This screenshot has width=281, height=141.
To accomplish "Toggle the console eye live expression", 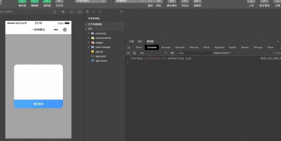I will [x=172, y=53].
